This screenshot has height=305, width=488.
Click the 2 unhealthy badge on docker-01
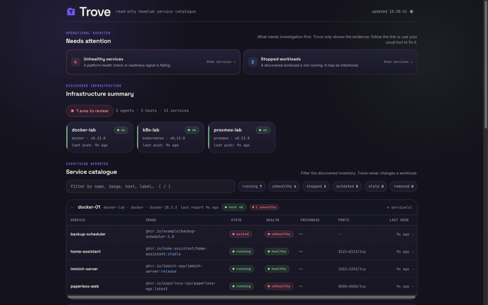point(264,207)
